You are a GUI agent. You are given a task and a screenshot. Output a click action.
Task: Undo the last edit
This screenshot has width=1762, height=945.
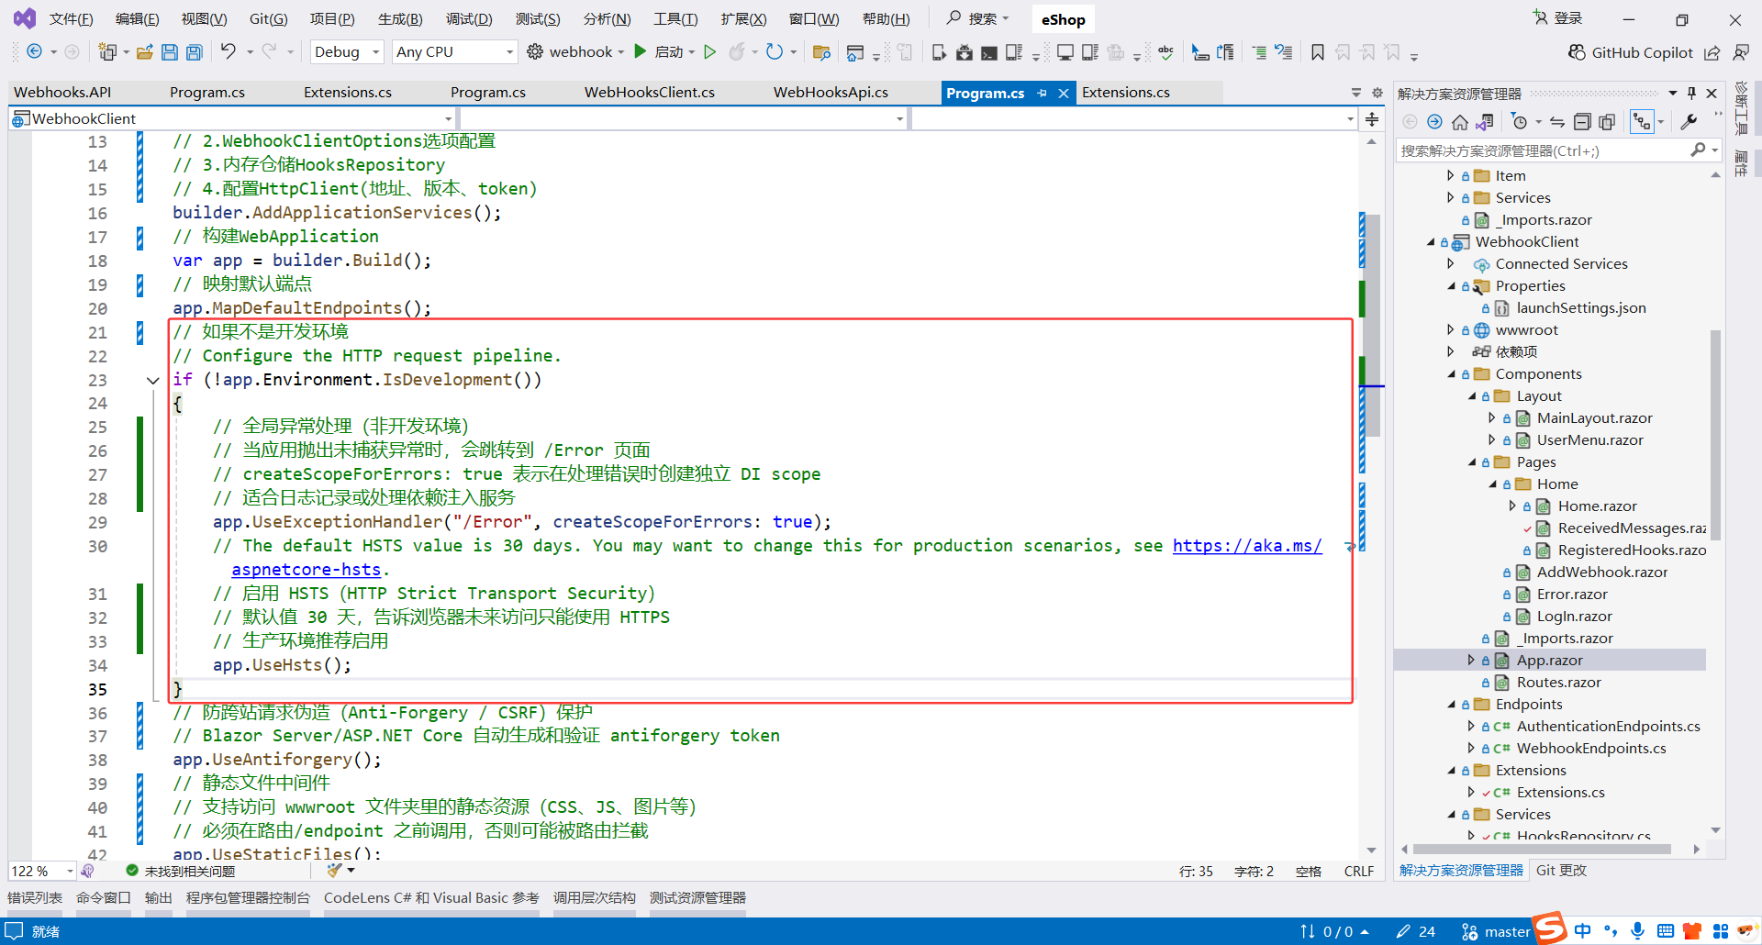click(x=229, y=52)
